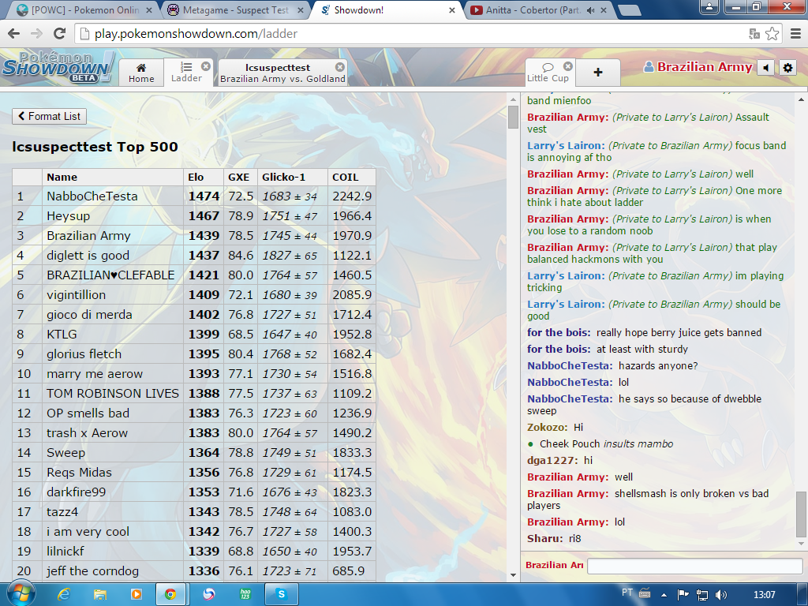The width and height of the screenshot is (808, 606).
Task: Open the Chrome menu hamburger icon
Action: 795,34
